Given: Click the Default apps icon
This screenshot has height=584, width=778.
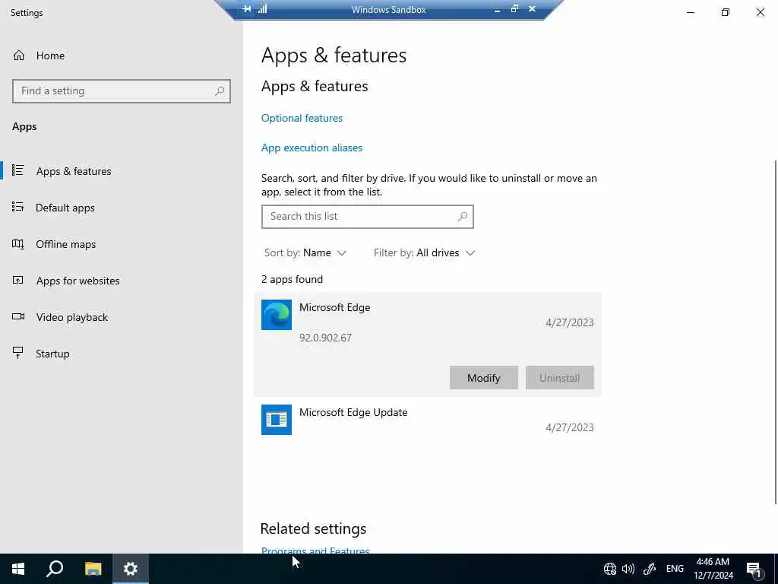Looking at the screenshot, I should [x=18, y=207].
